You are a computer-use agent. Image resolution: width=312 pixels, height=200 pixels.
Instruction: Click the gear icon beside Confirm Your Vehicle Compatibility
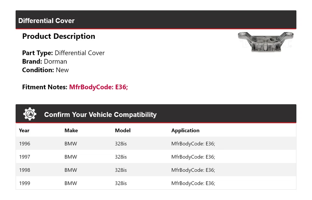tap(30, 114)
